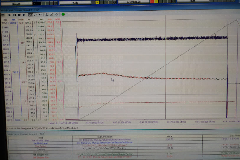240x160 pixels.
Task: Reset trend view with 1:1 button
Action: [40, 14]
